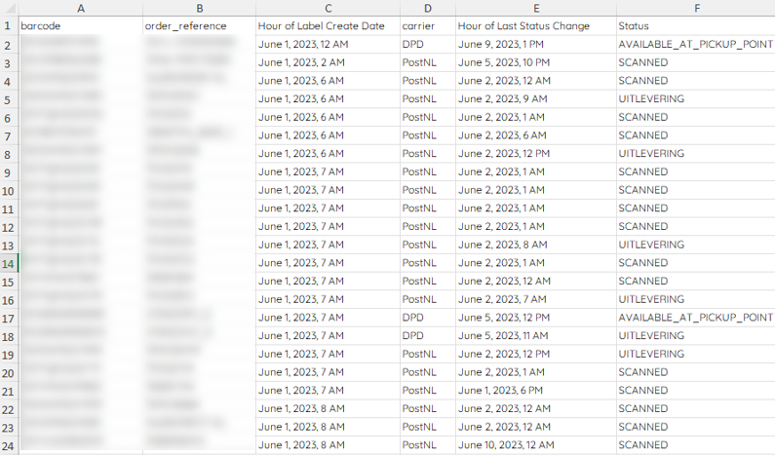Select the June 10, 2023, 12 AM cell
This screenshot has width=775, height=455.
pyautogui.click(x=536, y=444)
